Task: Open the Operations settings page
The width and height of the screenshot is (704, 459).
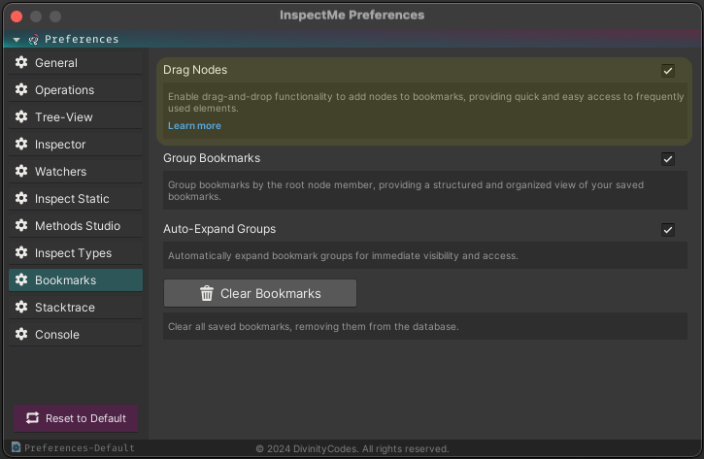Action: click(76, 89)
